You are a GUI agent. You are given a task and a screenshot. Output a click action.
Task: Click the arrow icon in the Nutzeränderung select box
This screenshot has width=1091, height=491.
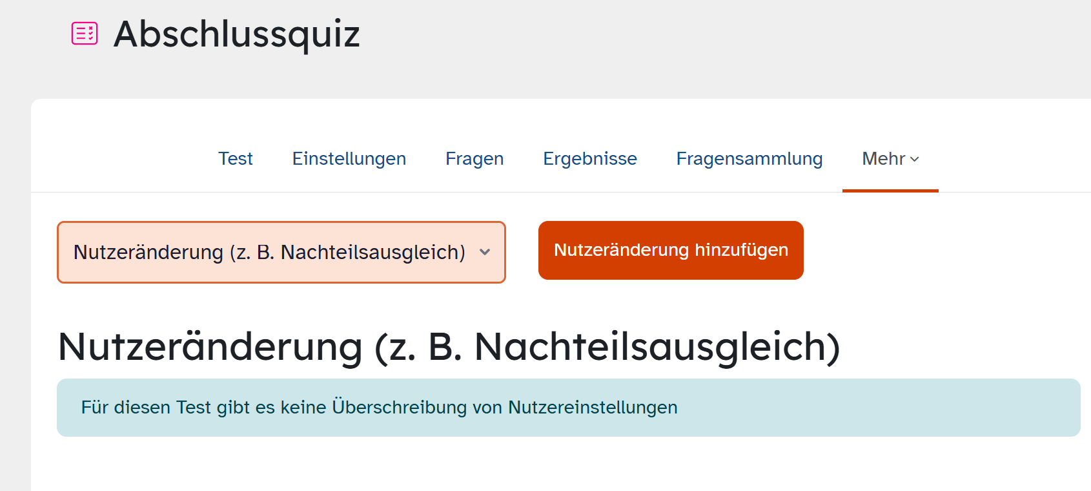coord(485,253)
